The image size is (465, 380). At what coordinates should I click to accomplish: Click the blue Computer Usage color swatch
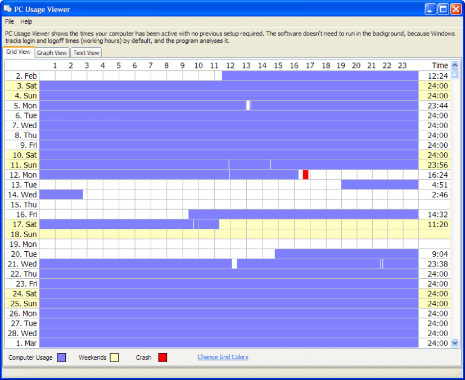61,358
